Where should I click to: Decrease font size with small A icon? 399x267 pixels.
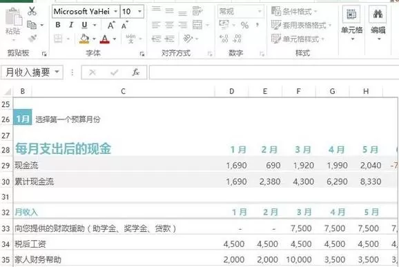124,25
